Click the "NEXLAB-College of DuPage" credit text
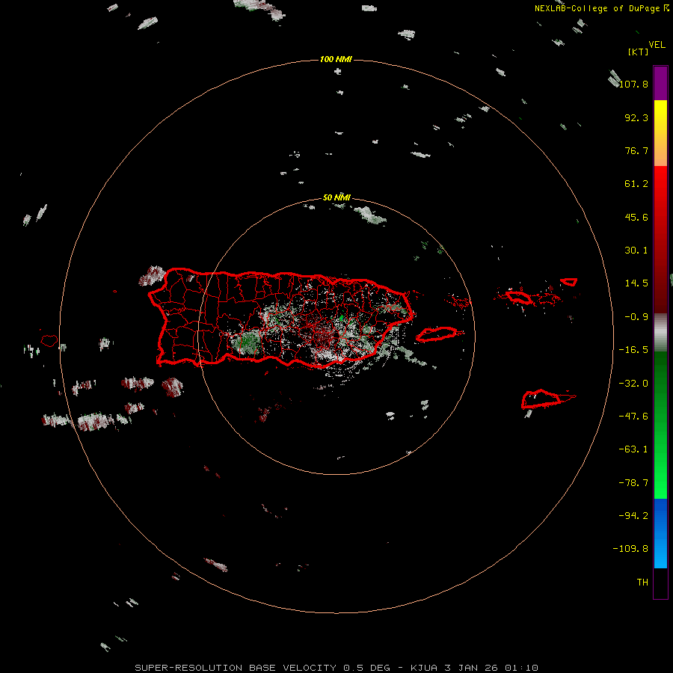Viewport: 673px width, 673px height. (x=597, y=8)
